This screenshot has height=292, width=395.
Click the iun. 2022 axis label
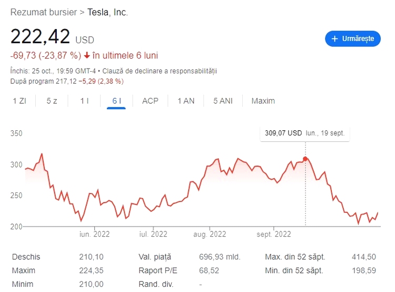point(94,233)
